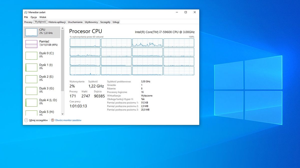Click the Procesy count 171
The width and height of the screenshot is (300, 168).
73,96
